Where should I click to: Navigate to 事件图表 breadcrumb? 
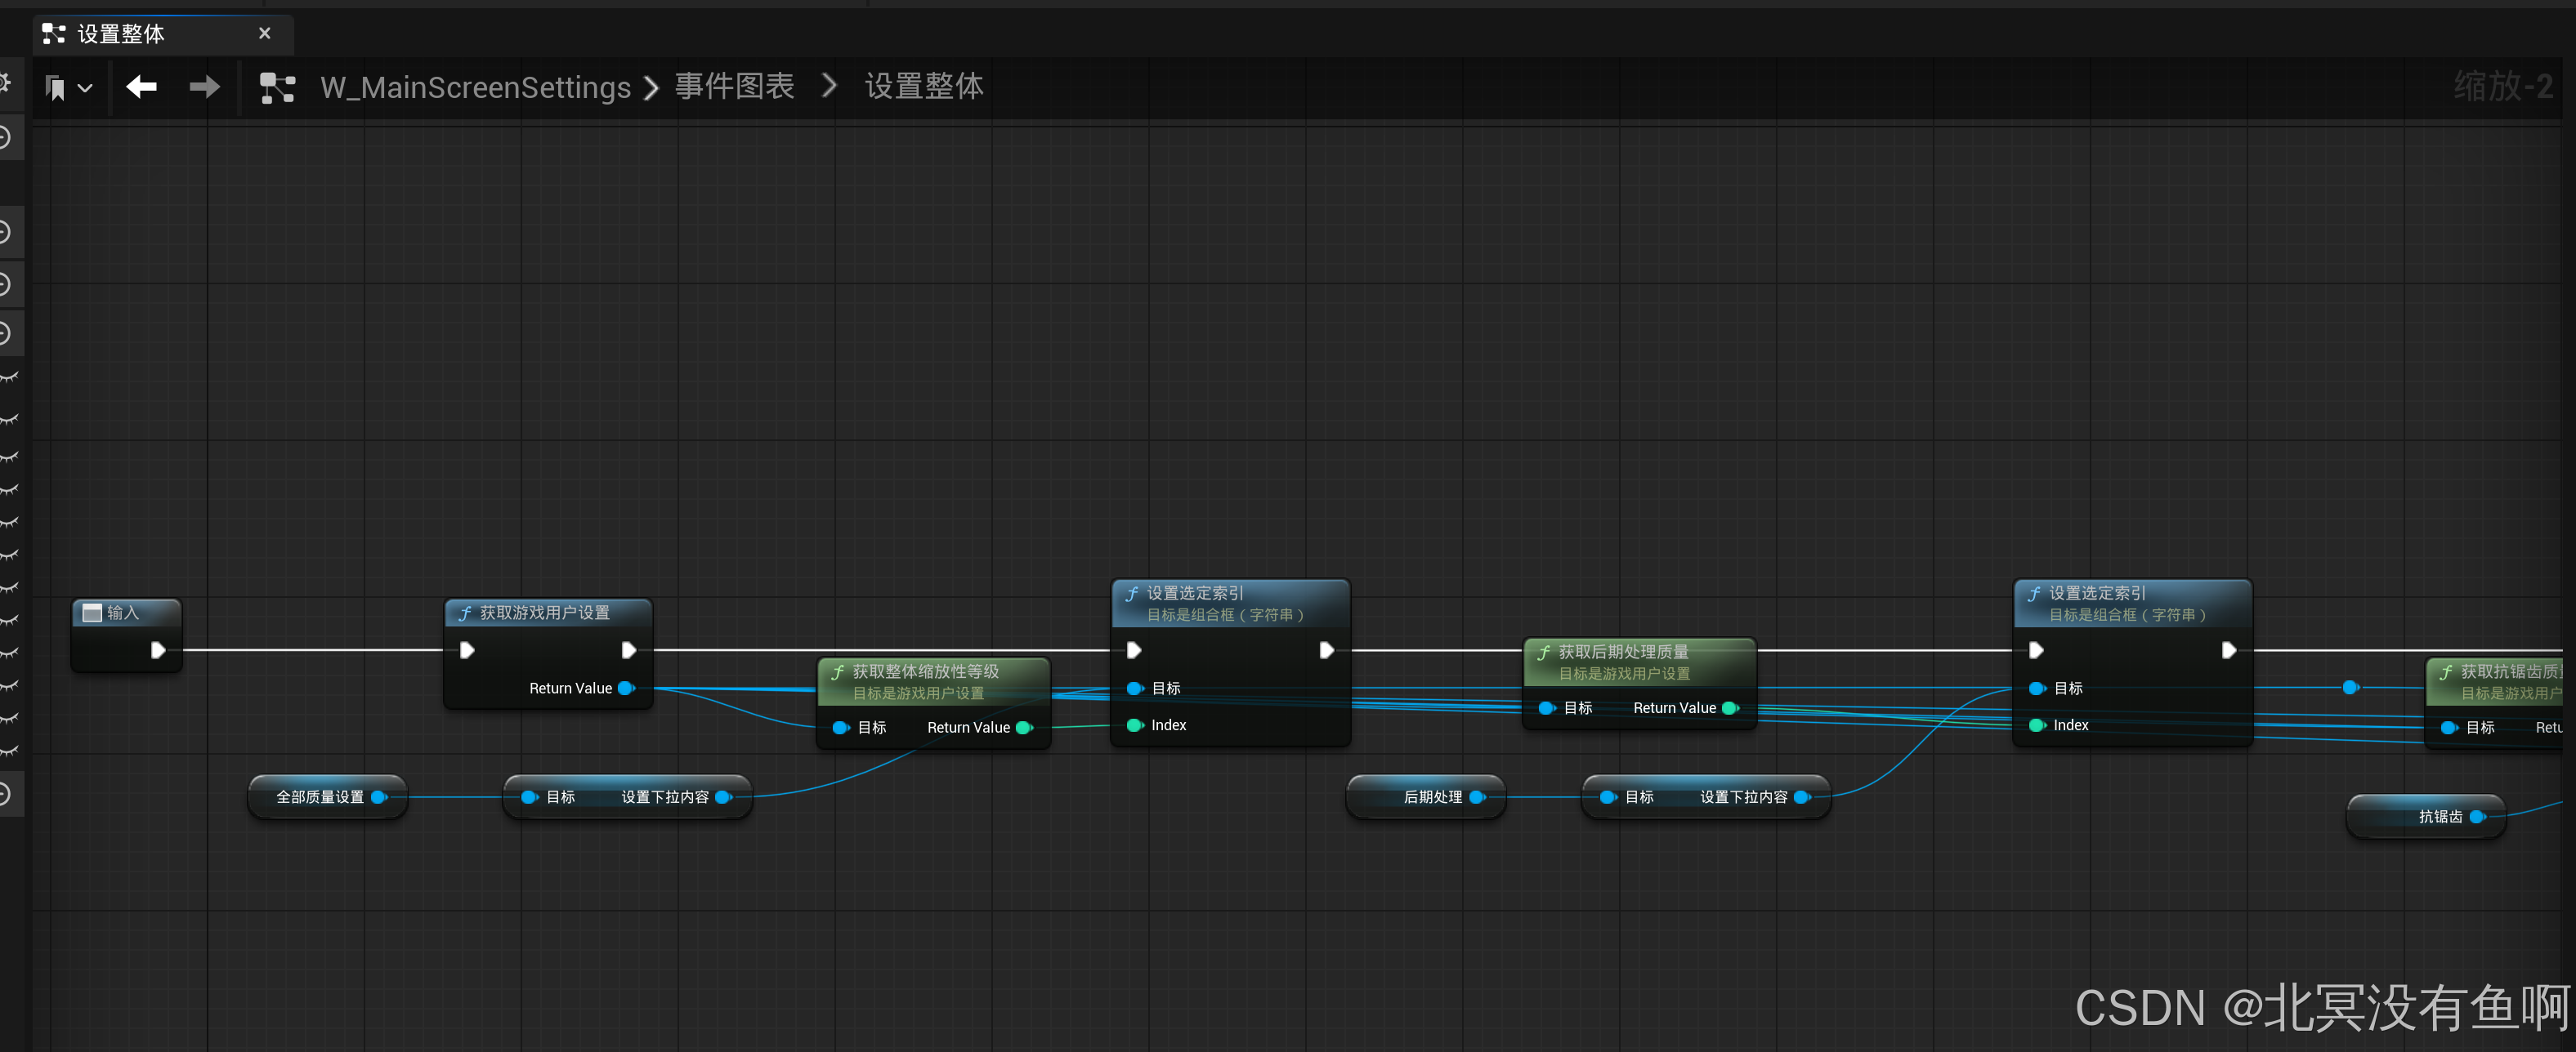pyautogui.click(x=734, y=87)
